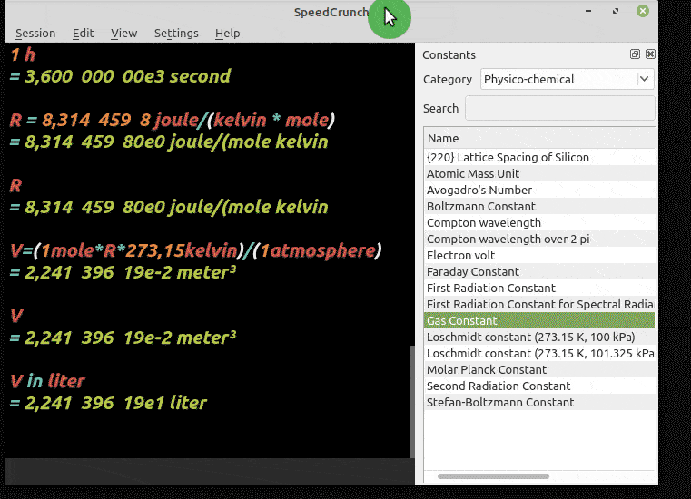Image resolution: width=691 pixels, height=499 pixels.
Task: Click the V=(1mole*R*273,15kelvin)/(1atmosphere) expression
Action: pos(195,251)
